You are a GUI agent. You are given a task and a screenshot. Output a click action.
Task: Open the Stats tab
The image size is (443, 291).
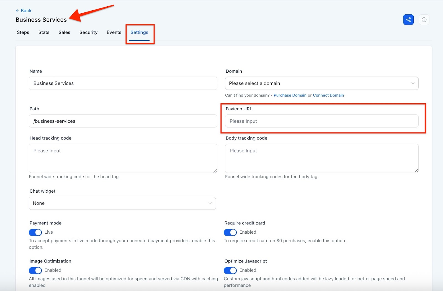44,32
